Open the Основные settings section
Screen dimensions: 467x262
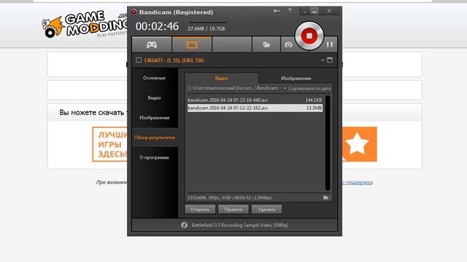(155, 78)
